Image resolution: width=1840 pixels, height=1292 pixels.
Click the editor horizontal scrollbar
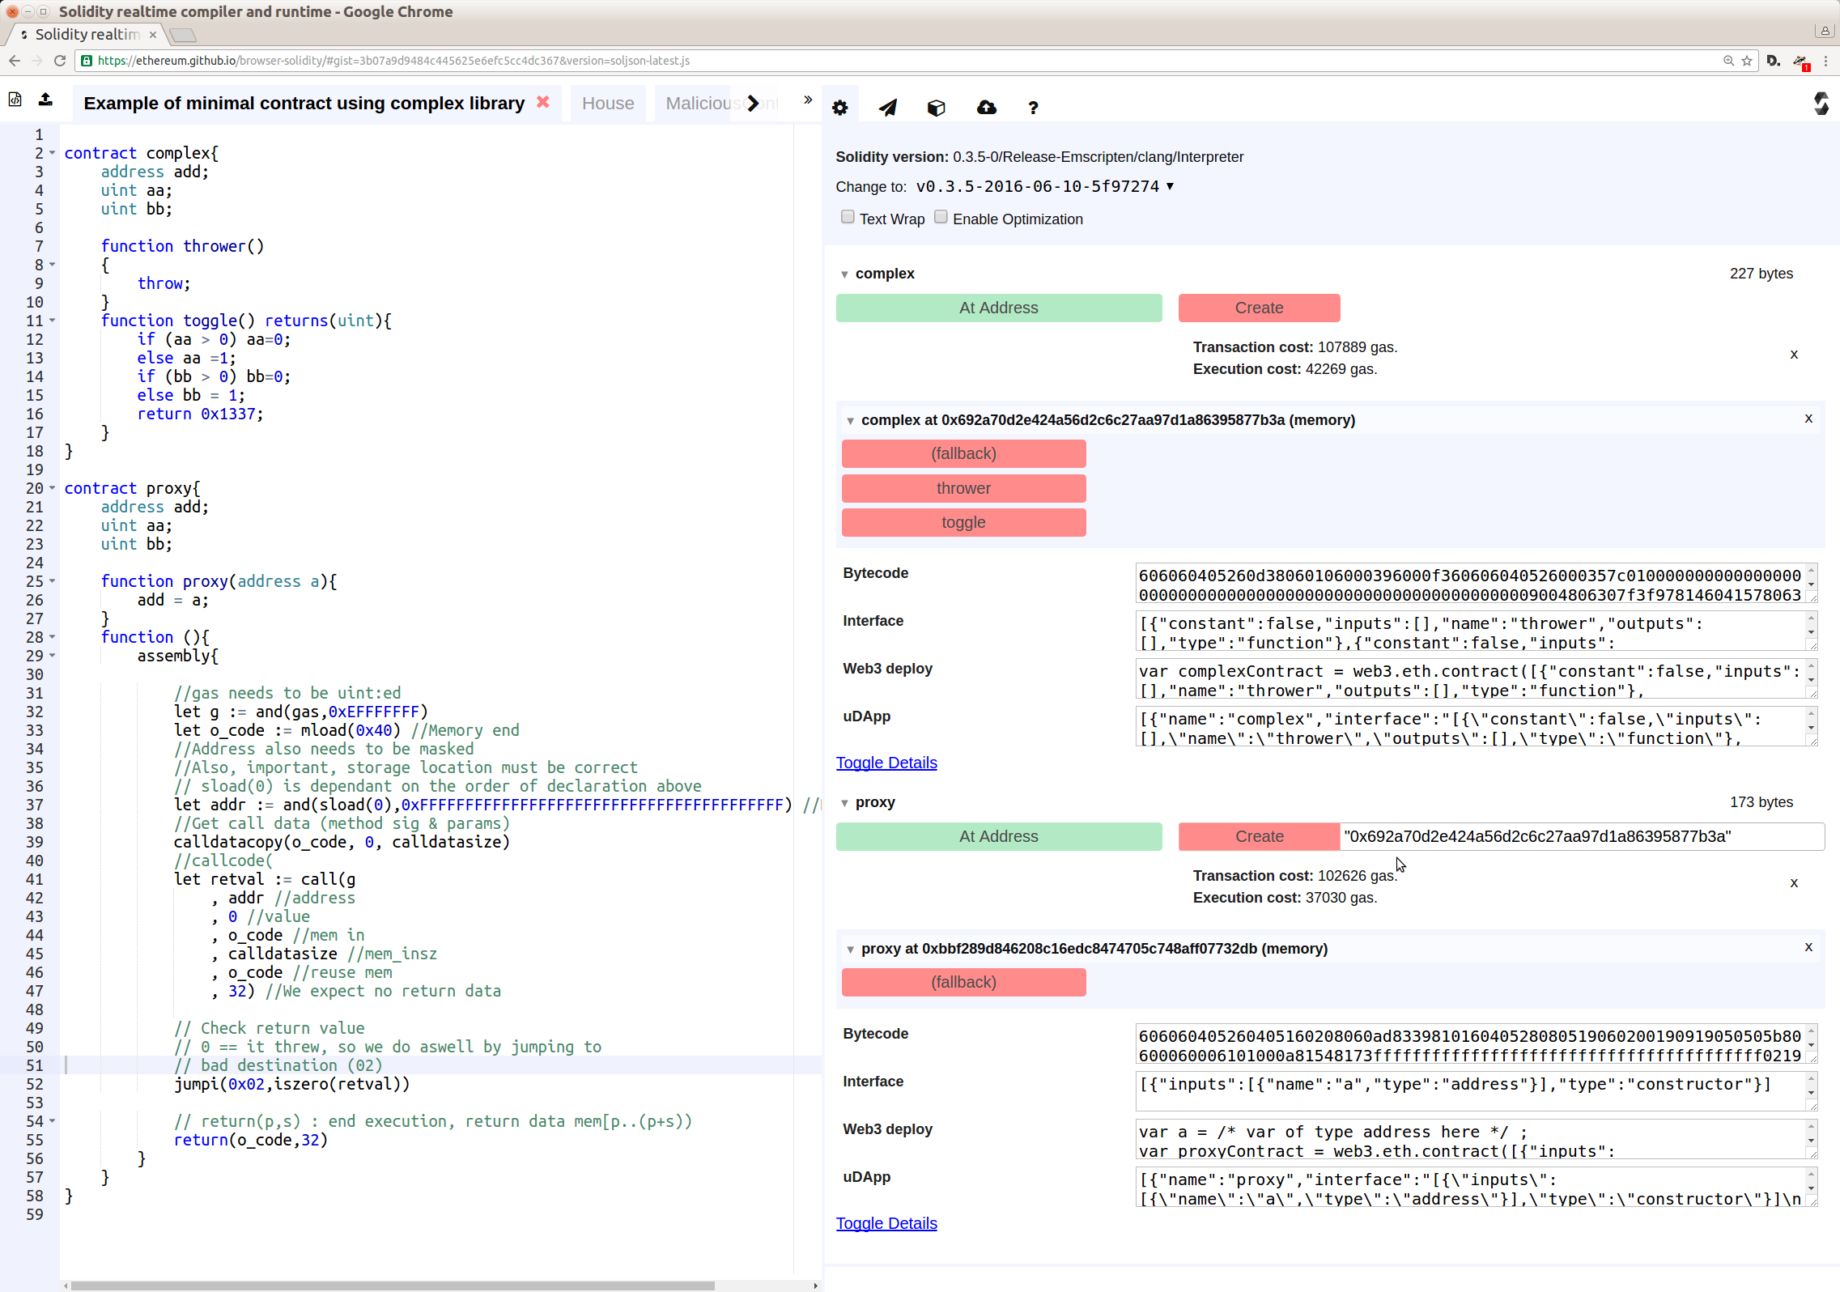(x=393, y=1286)
